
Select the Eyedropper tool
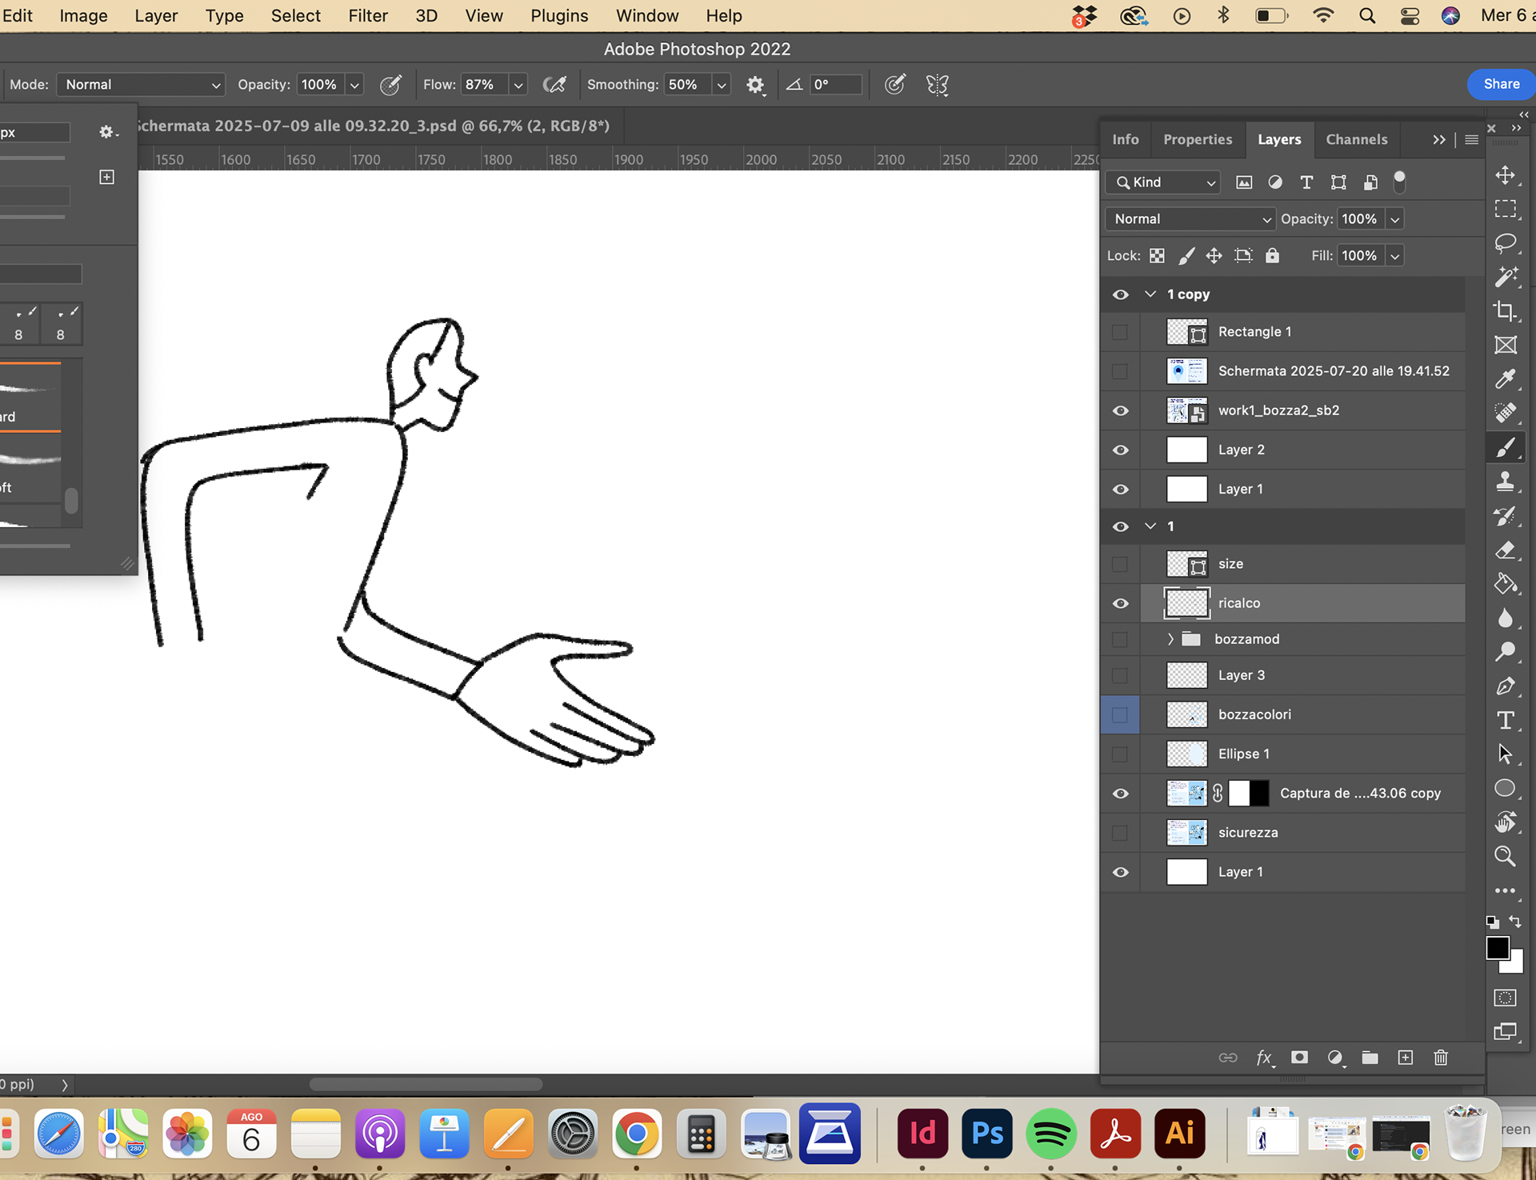click(1506, 379)
